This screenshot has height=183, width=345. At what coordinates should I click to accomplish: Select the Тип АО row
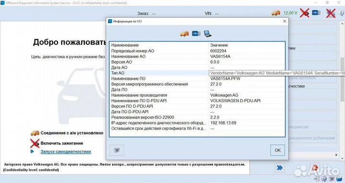tap(159, 73)
